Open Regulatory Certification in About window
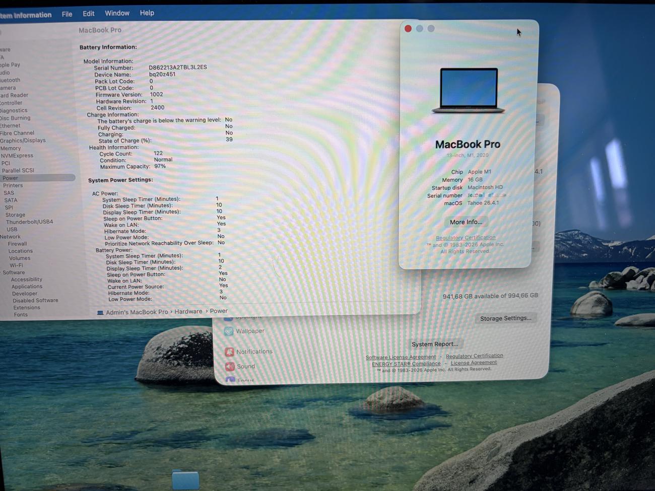The image size is (655, 491). pyautogui.click(x=466, y=238)
